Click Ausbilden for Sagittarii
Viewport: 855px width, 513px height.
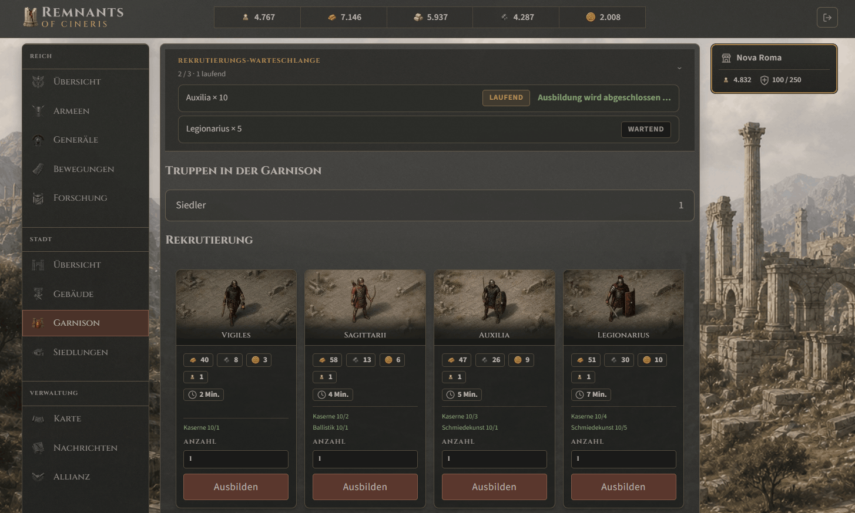point(365,487)
